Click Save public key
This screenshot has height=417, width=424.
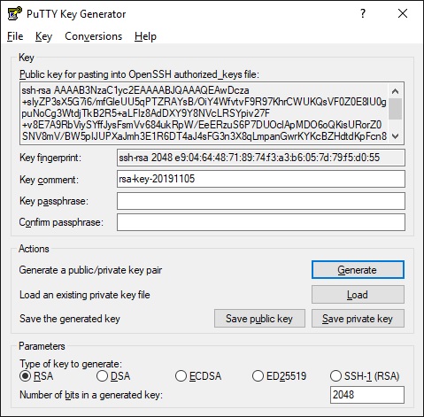click(259, 319)
